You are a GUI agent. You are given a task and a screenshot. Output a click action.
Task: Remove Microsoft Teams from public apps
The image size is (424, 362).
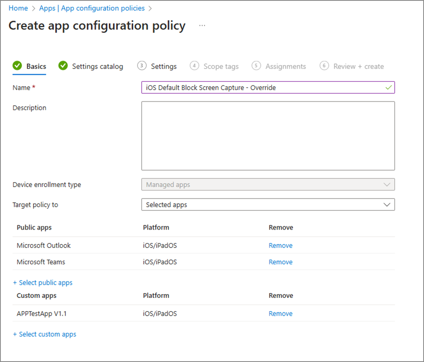281,262
